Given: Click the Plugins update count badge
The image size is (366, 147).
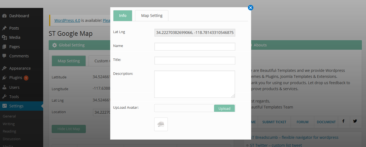Looking at the screenshot, I should pyautogui.click(x=26, y=78).
